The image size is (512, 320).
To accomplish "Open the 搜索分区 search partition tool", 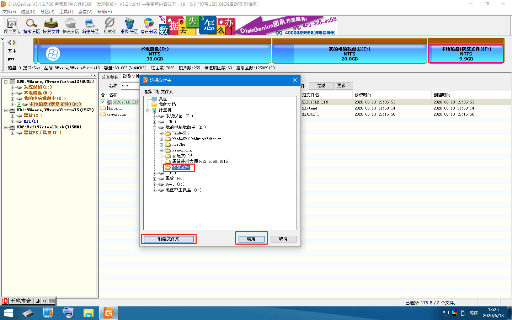I will 32,26.
